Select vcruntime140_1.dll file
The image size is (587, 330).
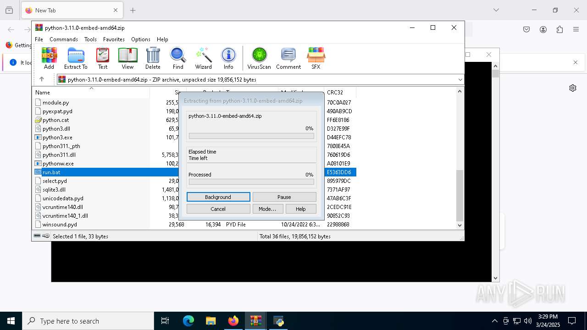point(65,216)
